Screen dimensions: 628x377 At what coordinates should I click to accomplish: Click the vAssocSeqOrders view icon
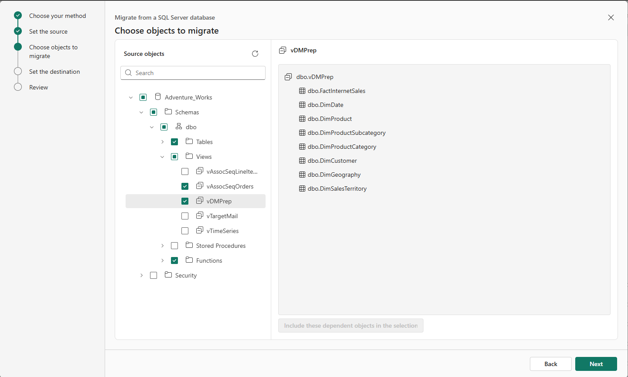[x=200, y=186]
